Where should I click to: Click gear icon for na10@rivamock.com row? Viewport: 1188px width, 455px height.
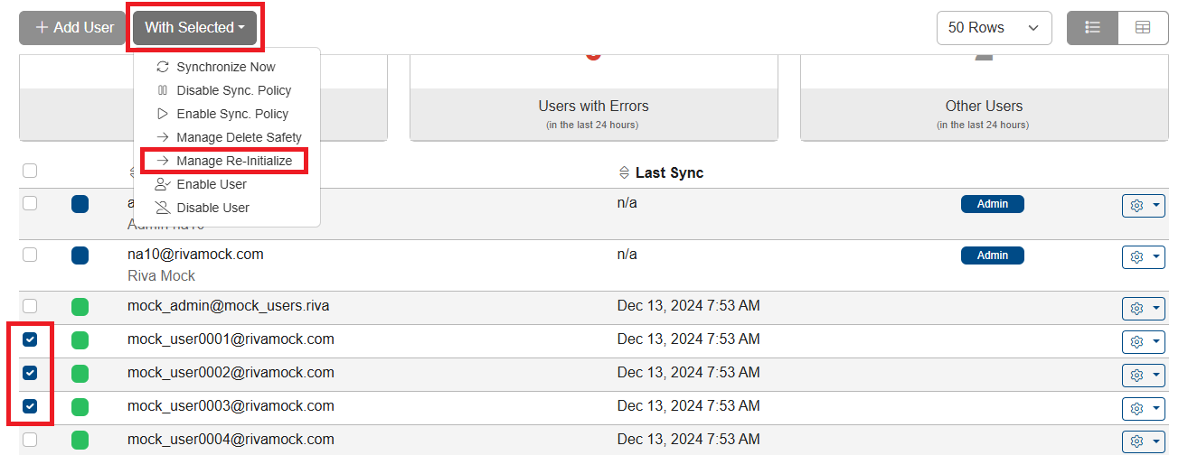[x=1136, y=257]
